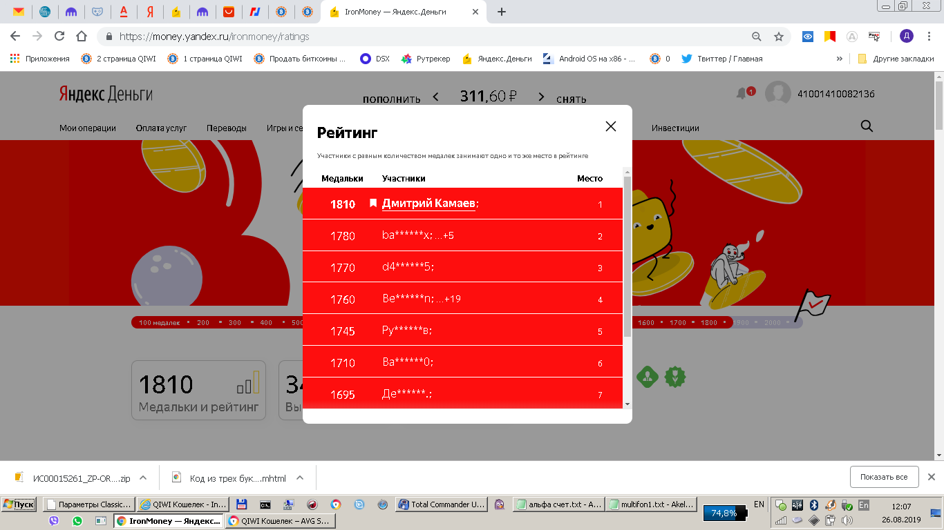
Task: Open Viber from the taskbar
Action: click(x=55, y=521)
